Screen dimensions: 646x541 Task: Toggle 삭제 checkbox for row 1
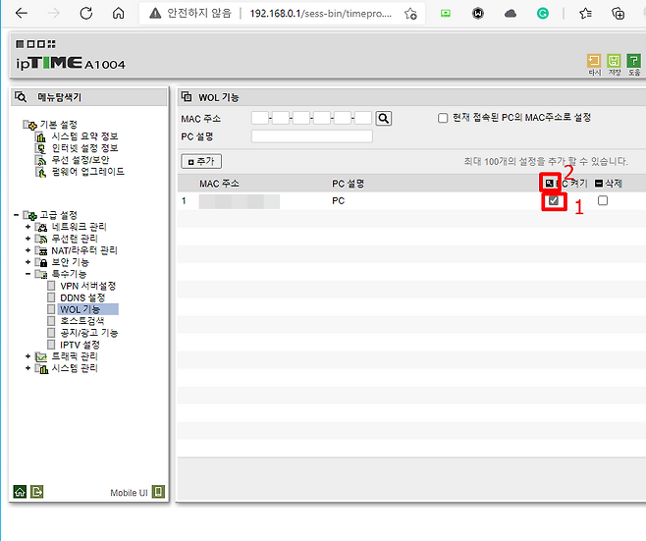pos(603,200)
